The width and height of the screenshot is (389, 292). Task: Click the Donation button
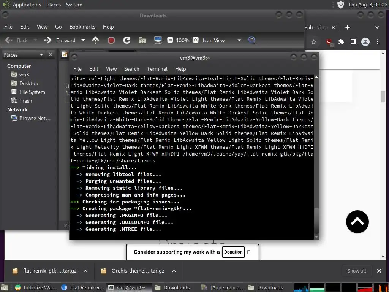pos(233,252)
